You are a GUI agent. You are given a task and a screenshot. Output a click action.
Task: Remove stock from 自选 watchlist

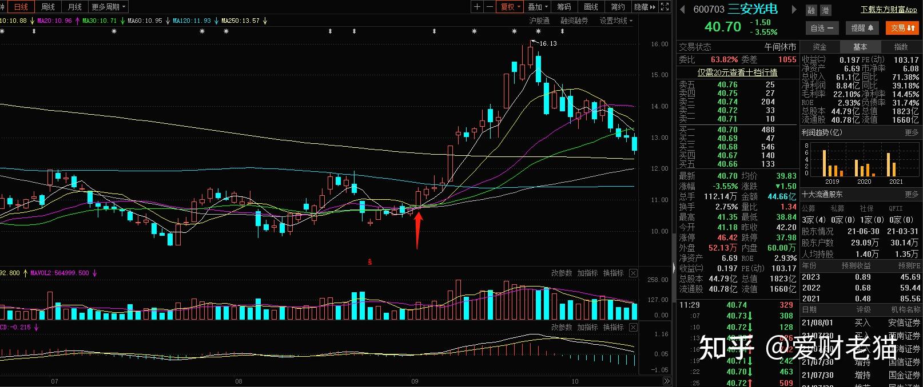[822, 28]
